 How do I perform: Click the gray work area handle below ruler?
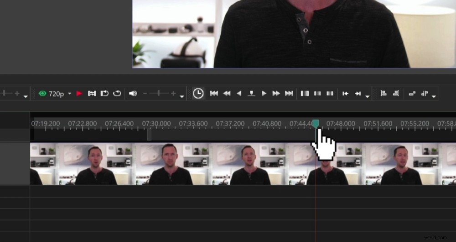tap(149, 135)
